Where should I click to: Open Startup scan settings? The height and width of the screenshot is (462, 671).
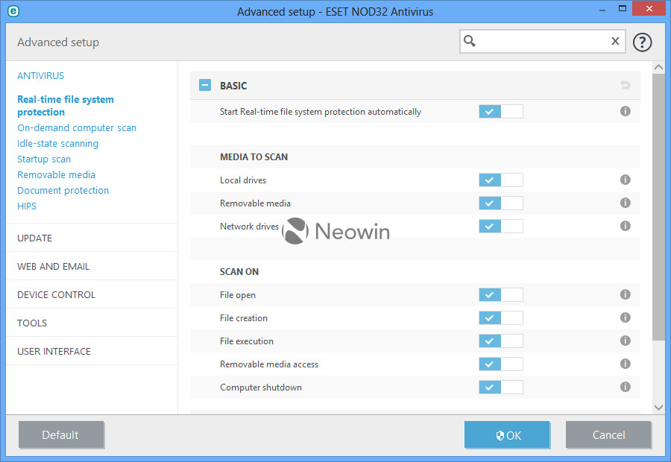[x=44, y=159]
